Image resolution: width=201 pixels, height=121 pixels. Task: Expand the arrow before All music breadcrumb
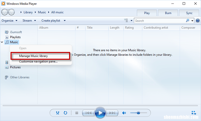click(49, 12)
